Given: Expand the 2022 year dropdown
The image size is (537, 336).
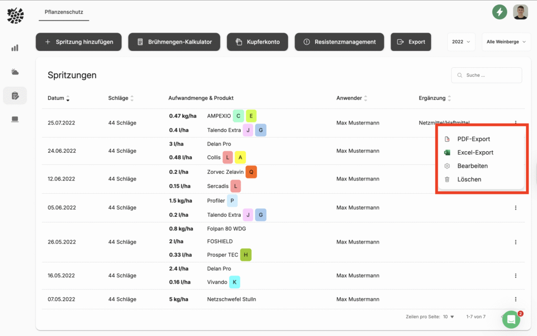Looking at the screenshot, I should (461, 42).
